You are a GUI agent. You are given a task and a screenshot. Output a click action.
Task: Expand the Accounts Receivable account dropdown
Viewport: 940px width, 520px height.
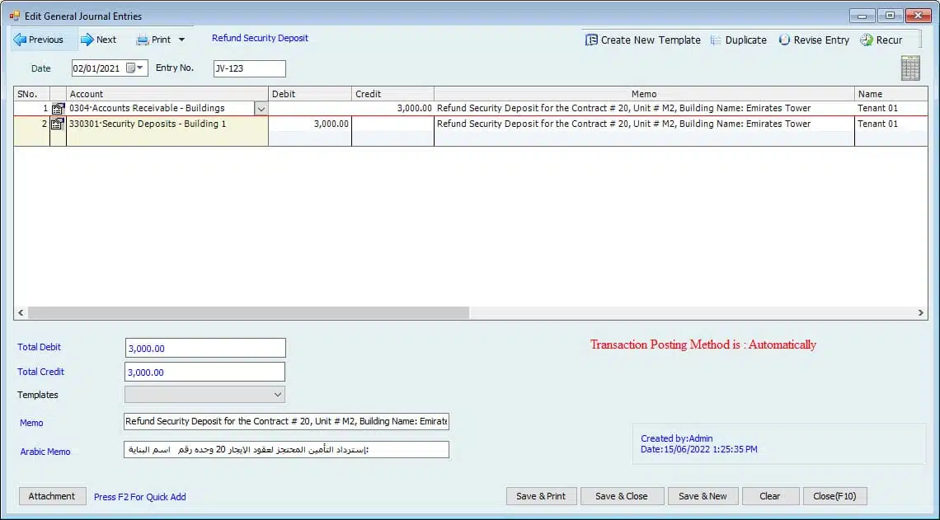pos(261,109)
